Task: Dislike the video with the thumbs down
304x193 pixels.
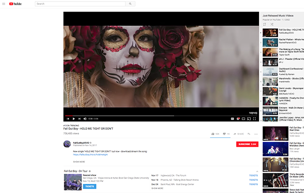Action: tap(224, 134)
